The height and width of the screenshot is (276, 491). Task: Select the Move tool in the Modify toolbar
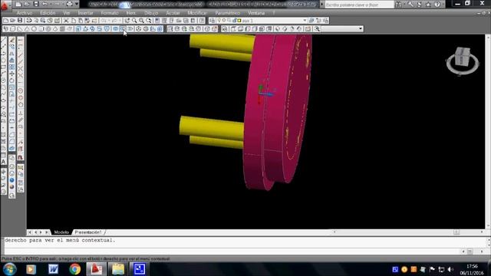tap(12, 74)
